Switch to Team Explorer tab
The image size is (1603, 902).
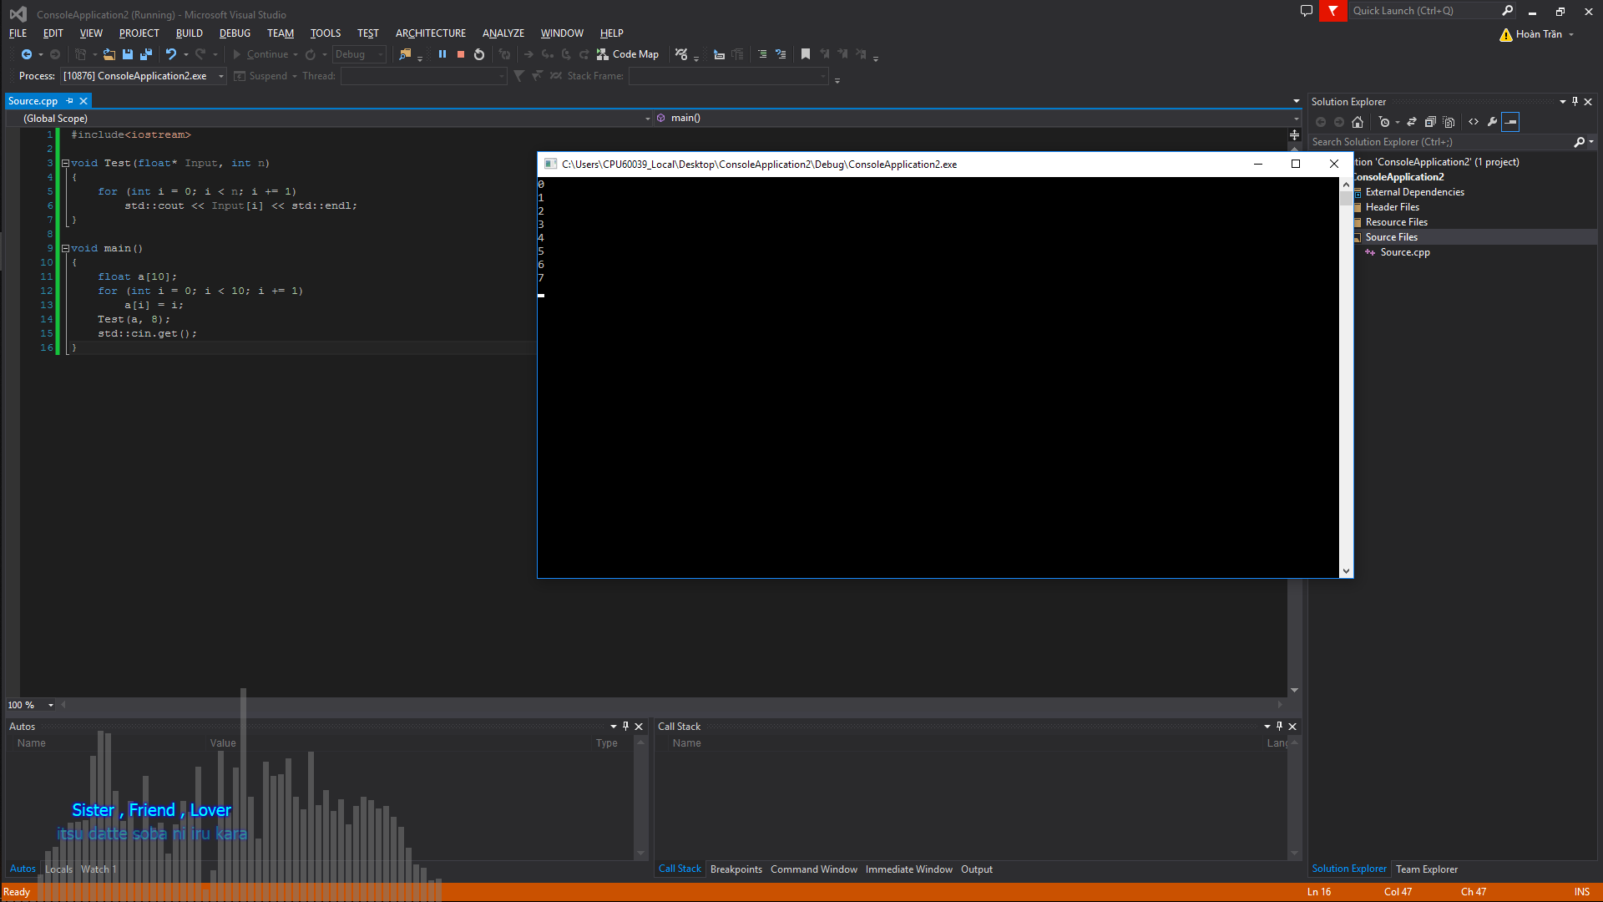pyautogui.click(x=1426, y=869)
